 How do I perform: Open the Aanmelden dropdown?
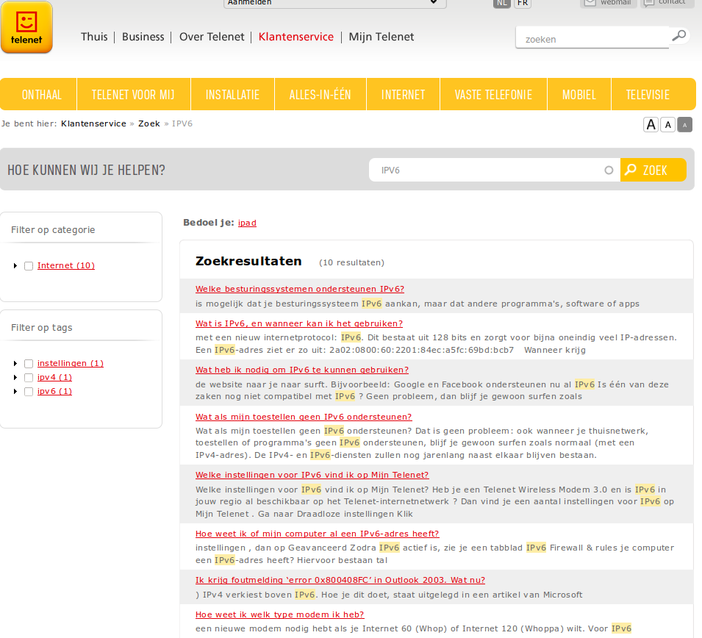click(335, 3)
